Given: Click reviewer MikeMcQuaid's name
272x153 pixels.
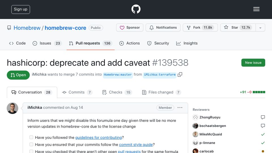Looking at the screenshot, I should tap(211, 134).
